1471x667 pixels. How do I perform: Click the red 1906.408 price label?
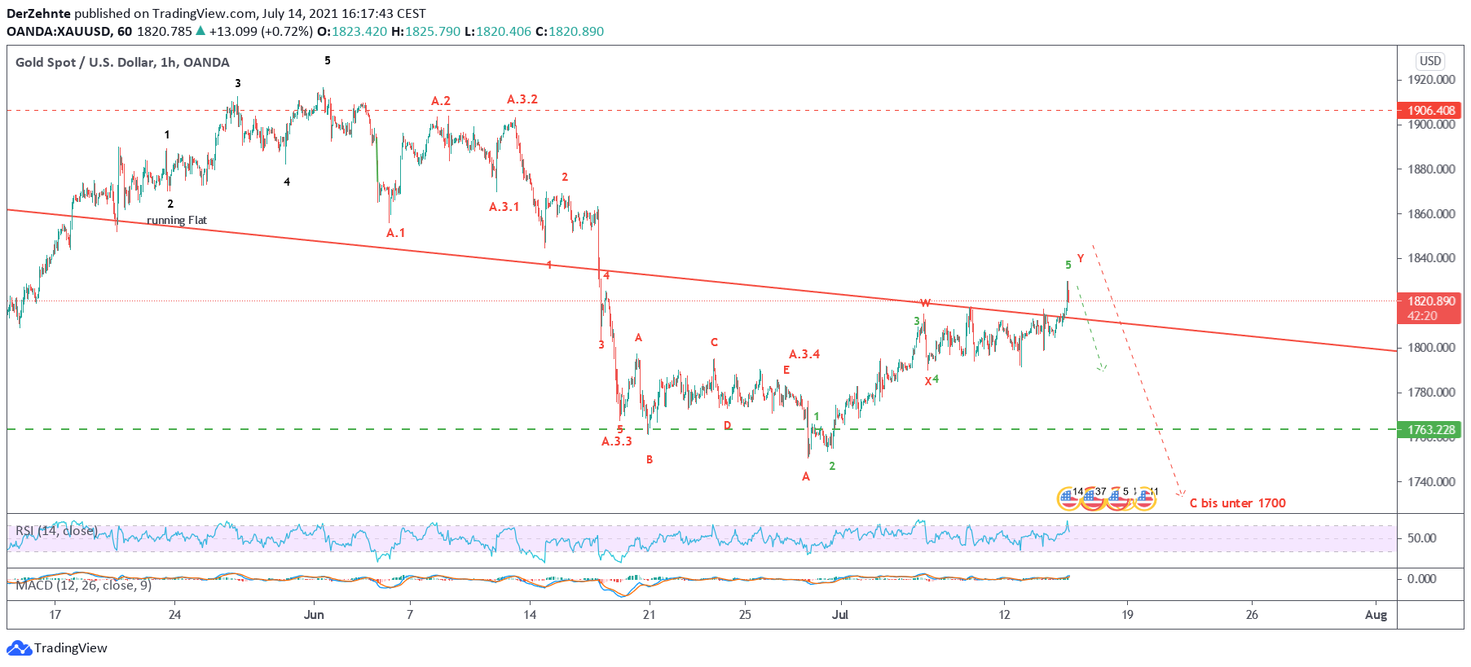point(1430,110)
